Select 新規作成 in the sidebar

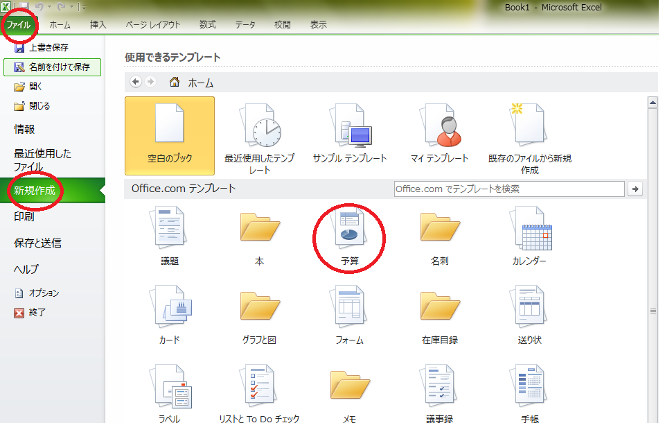click(52, 190)
